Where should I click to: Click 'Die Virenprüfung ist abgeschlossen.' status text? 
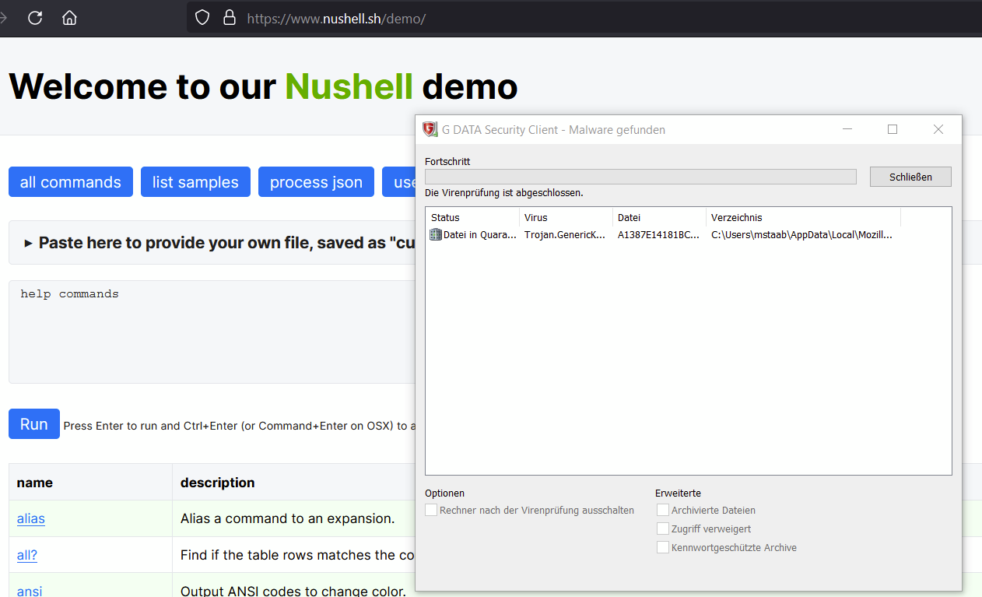(x=504, y=192)
